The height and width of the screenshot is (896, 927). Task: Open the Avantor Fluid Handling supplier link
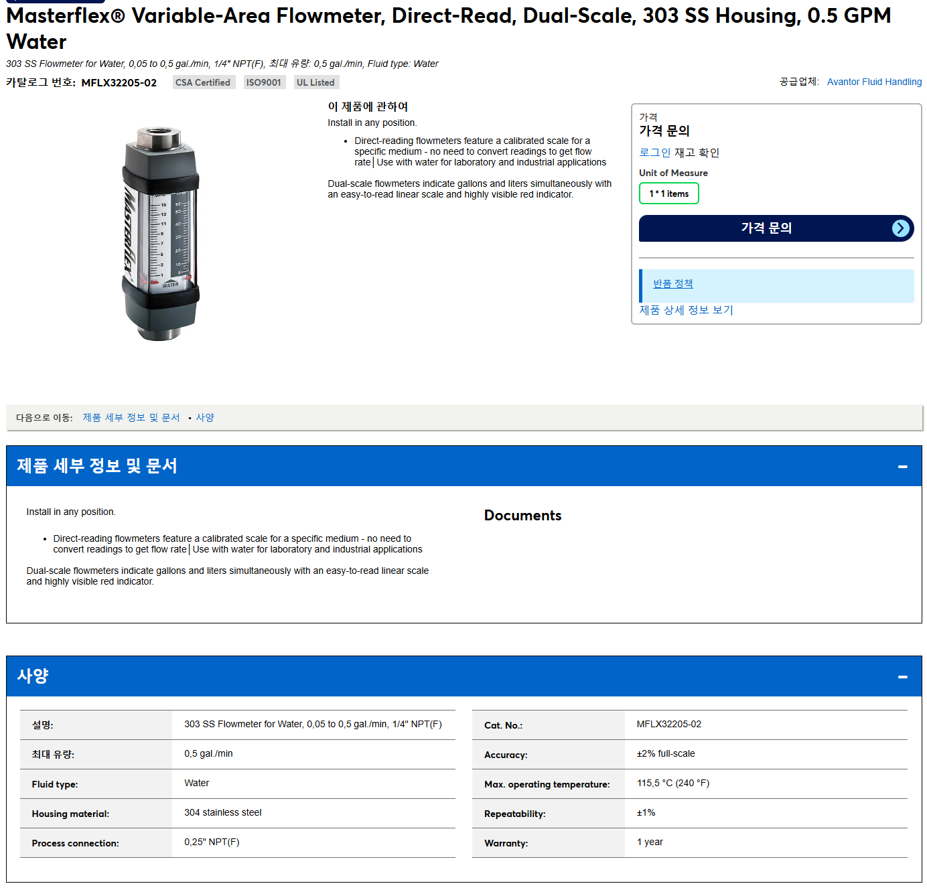[874, 82]
